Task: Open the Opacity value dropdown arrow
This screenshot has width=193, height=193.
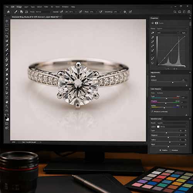Action: 76,12
